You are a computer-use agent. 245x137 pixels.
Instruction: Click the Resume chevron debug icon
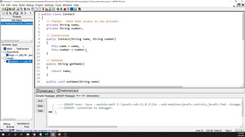[x=25, y=13]
